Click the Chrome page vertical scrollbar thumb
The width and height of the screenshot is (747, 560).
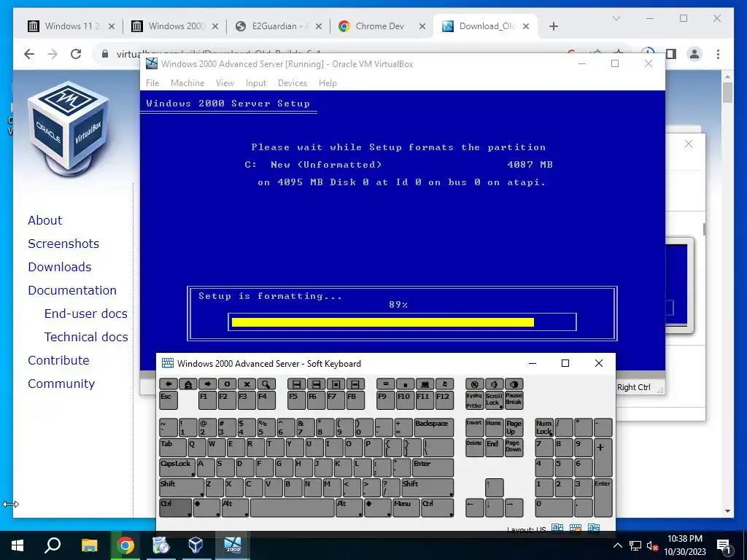coord(727,93)
